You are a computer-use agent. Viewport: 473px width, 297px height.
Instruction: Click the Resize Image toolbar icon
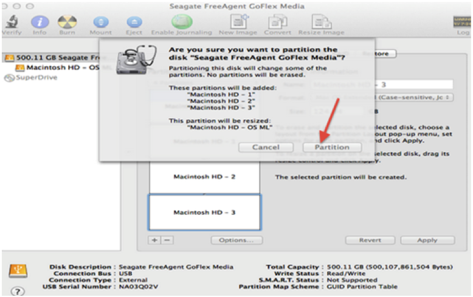tap(322, 22)
